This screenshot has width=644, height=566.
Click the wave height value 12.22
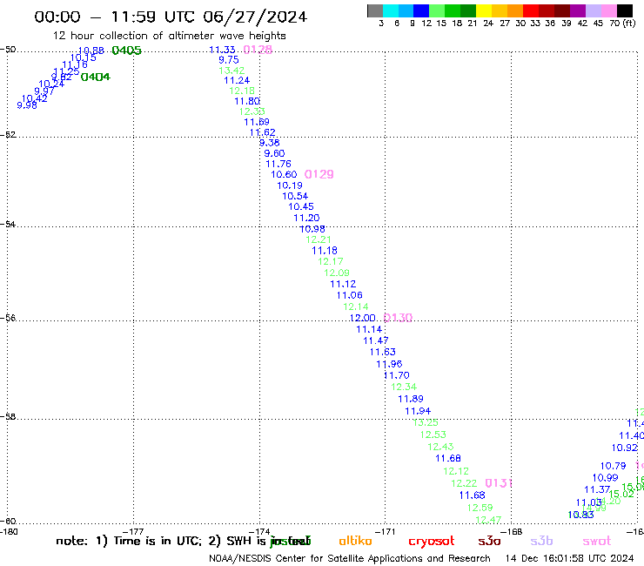click(x=464, y=483)
